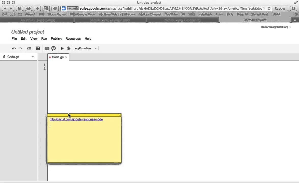299x183 pixels.
Task: Click the sticky note's top-left corner box
Action: 49,115
